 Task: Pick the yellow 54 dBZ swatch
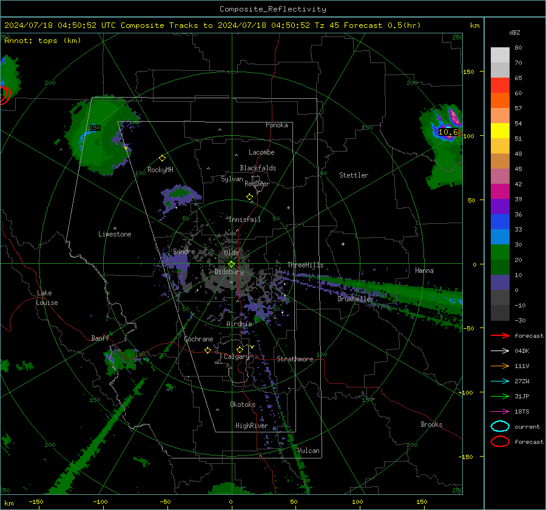500,130
